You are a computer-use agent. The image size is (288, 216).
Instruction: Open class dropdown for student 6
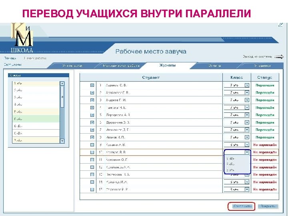tap(247, 122)
